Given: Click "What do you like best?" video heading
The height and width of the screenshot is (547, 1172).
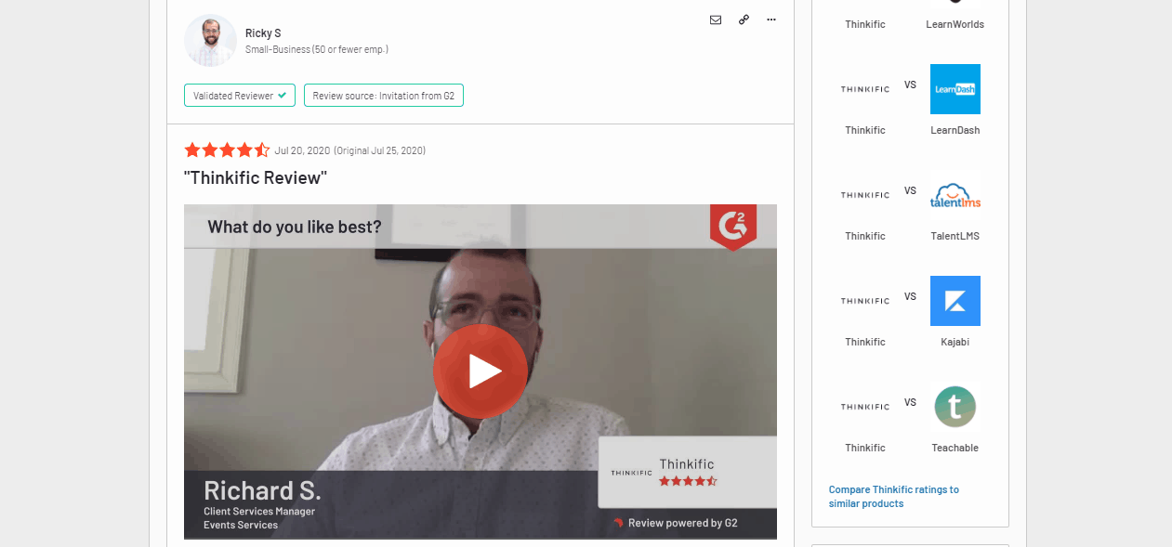Looking at the screenshot, I should point(295,227).
